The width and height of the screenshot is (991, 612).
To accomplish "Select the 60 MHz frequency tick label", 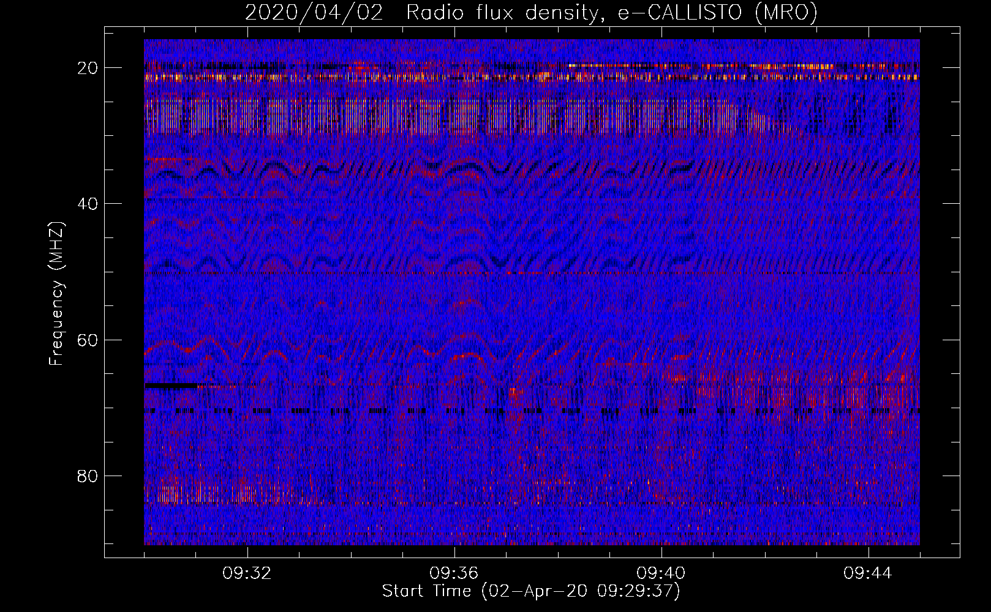I will click(88, 340).
